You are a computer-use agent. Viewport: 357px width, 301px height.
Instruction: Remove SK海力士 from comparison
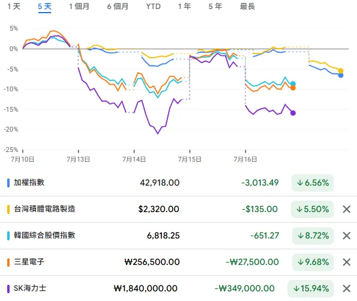[x=347, y=288]
